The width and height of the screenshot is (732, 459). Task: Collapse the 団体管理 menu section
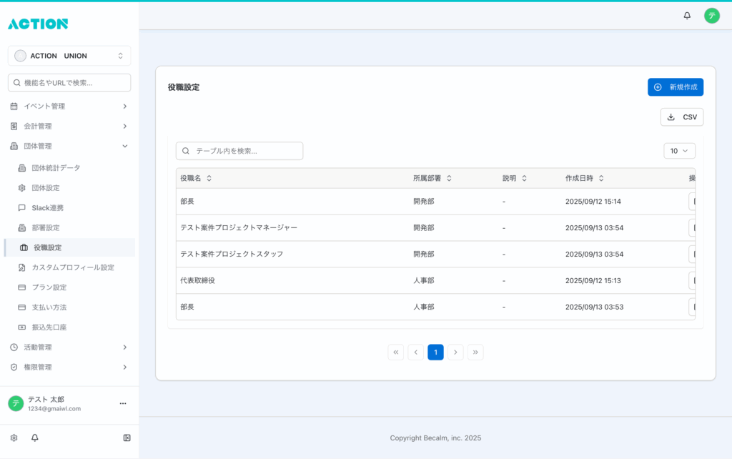69,146
